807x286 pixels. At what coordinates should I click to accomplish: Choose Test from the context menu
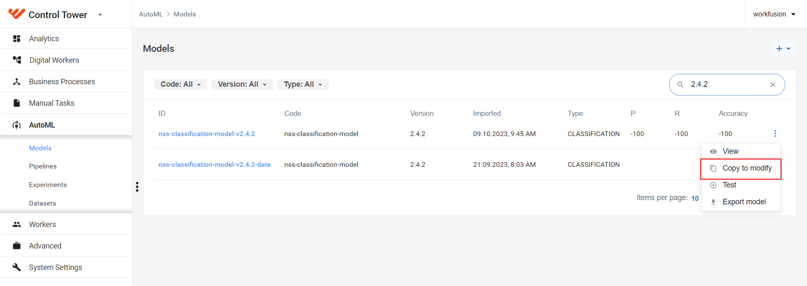740,185
